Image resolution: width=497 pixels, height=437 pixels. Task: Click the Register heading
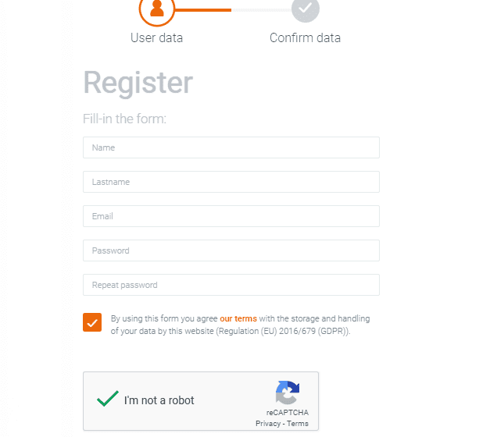pyautogui.click(x=138, y=83)
